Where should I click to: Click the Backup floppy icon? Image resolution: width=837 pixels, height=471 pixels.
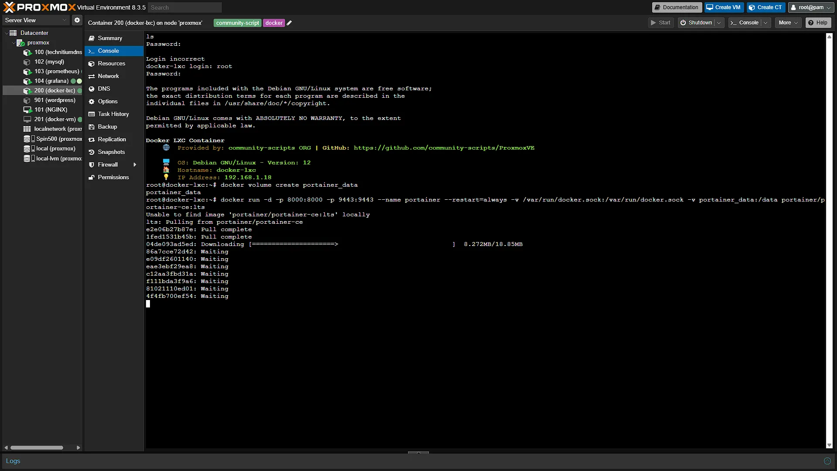click(x=92, y=127)
